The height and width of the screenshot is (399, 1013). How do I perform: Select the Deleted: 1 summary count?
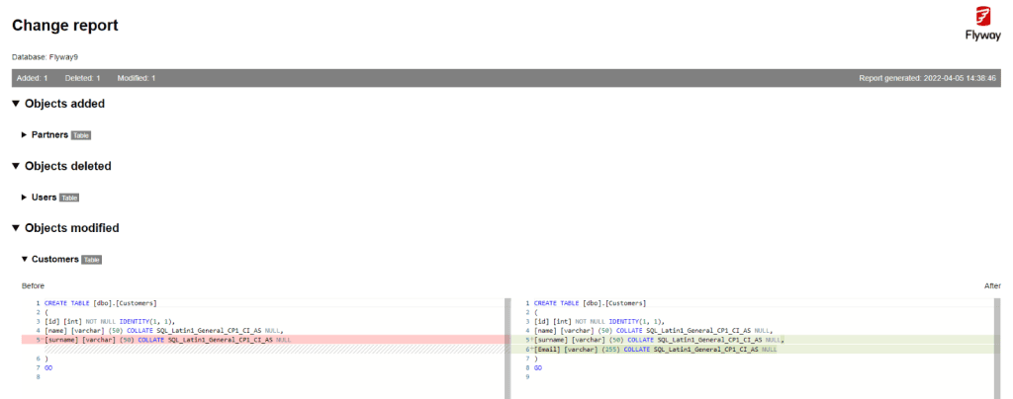coord(82,78)
